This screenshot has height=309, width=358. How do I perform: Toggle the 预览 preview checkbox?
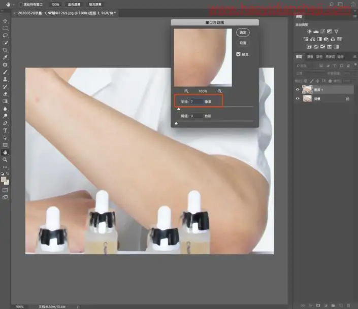238,54
